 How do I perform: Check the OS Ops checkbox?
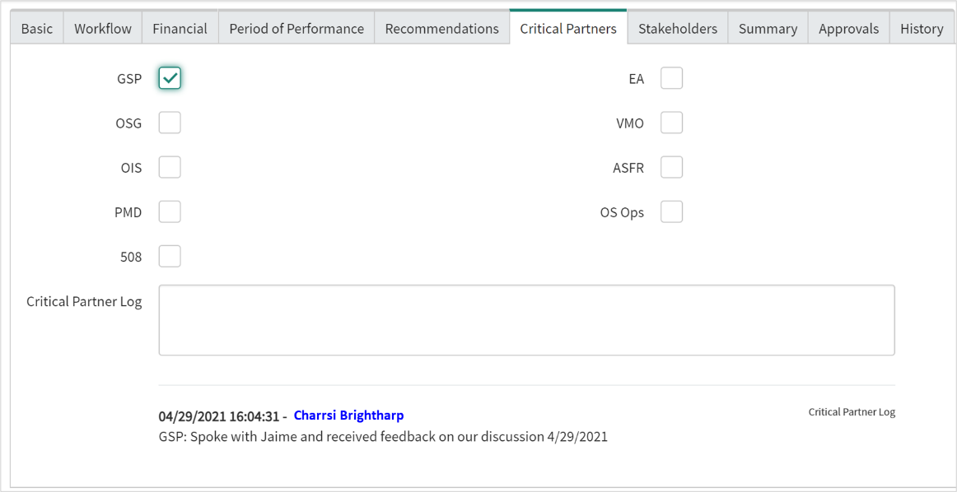point(671,211)
